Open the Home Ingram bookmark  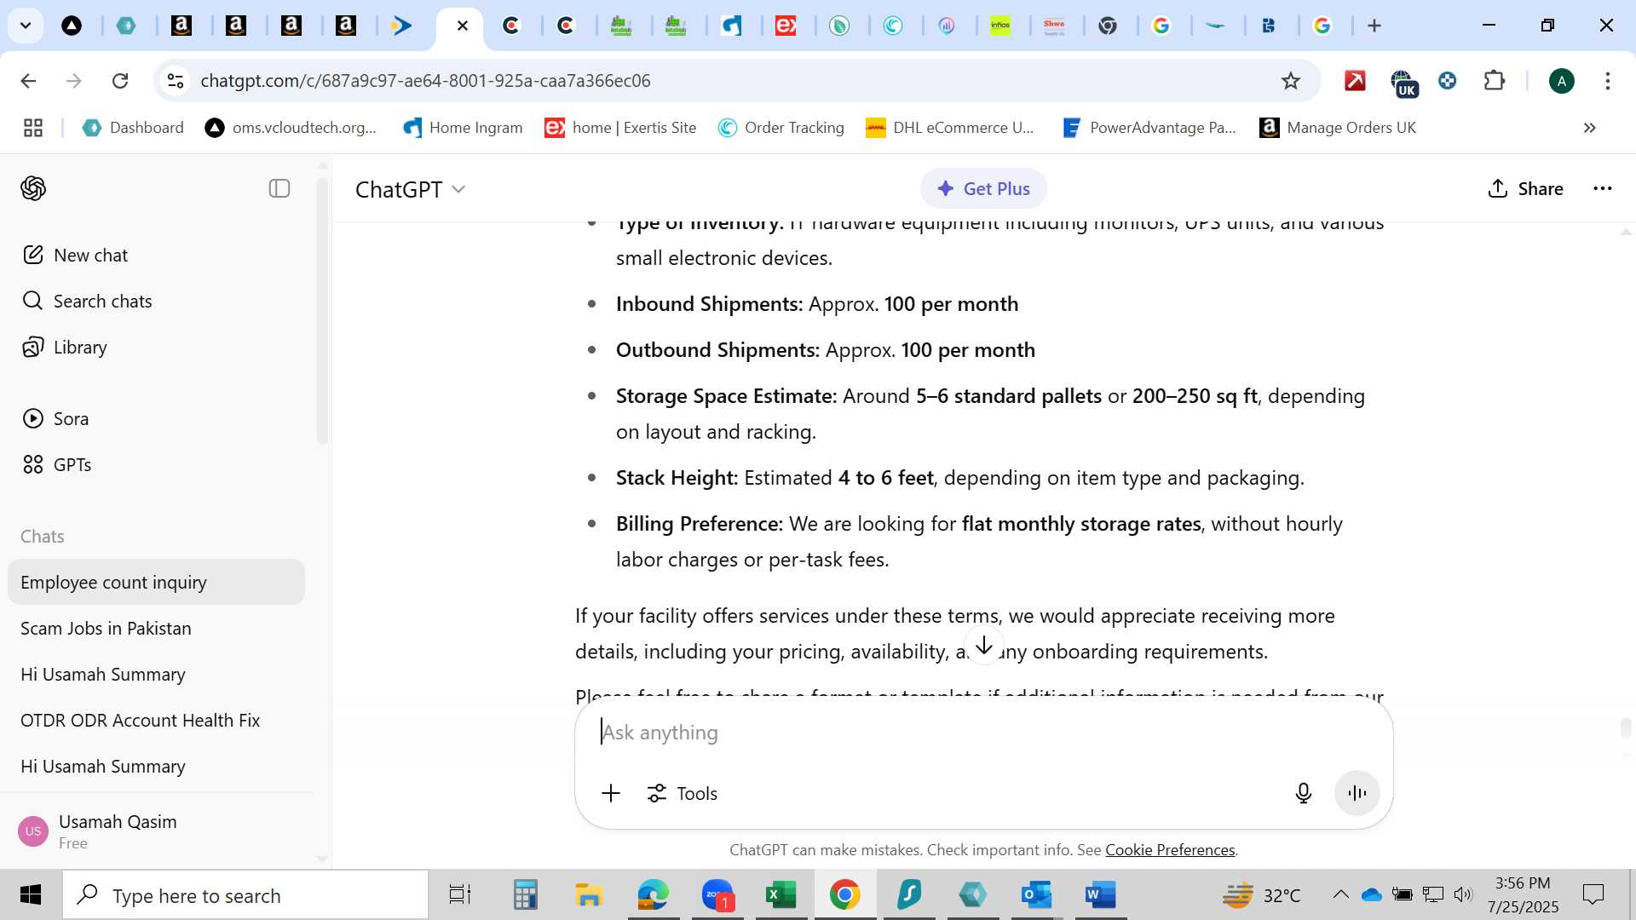(x=464, y=128)
